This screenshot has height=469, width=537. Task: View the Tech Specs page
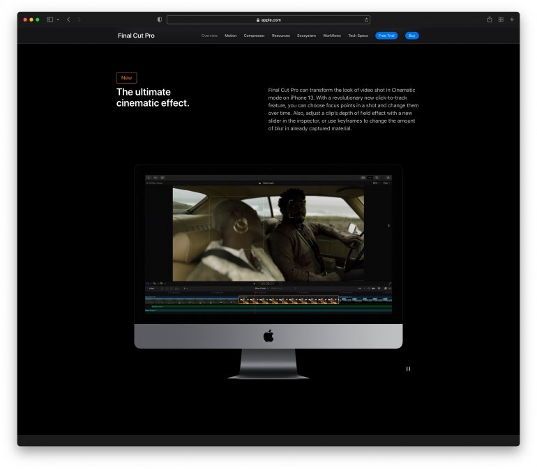(x=358, y=36)
